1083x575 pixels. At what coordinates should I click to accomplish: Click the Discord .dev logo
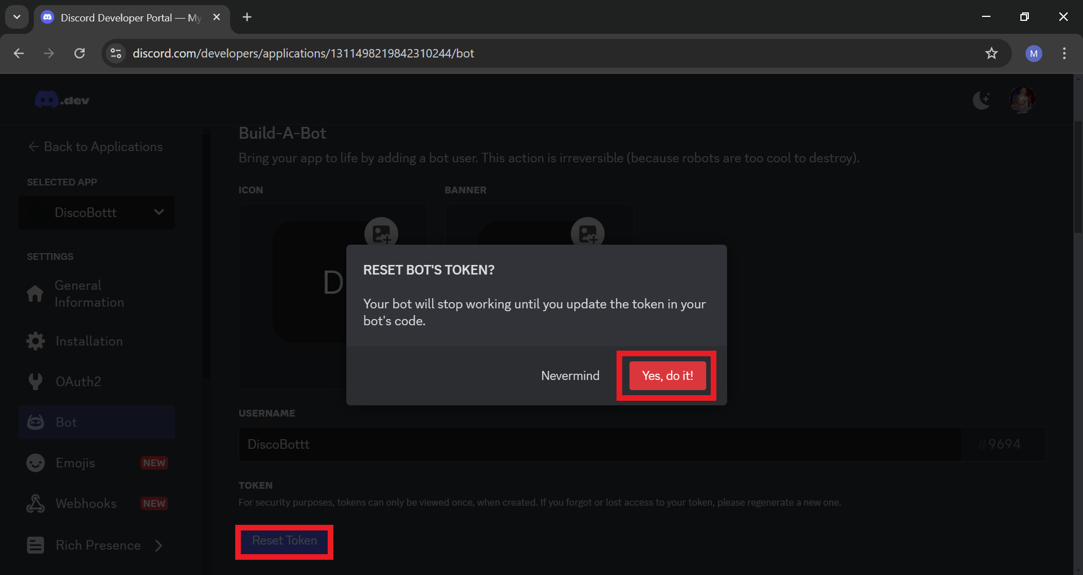(x=62, y=99)
